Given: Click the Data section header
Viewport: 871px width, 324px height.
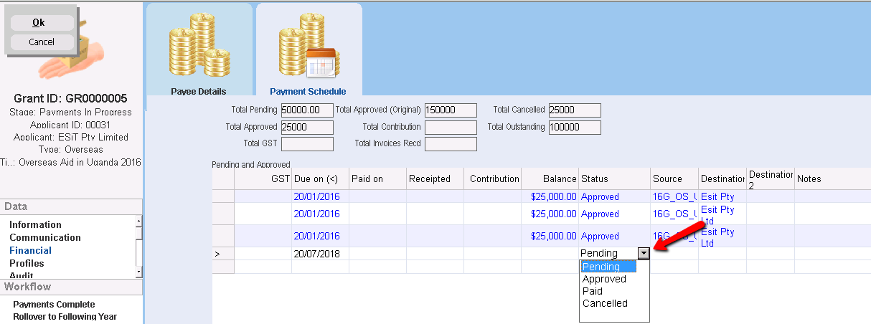Looking at the screenshot, I should 71,206.
